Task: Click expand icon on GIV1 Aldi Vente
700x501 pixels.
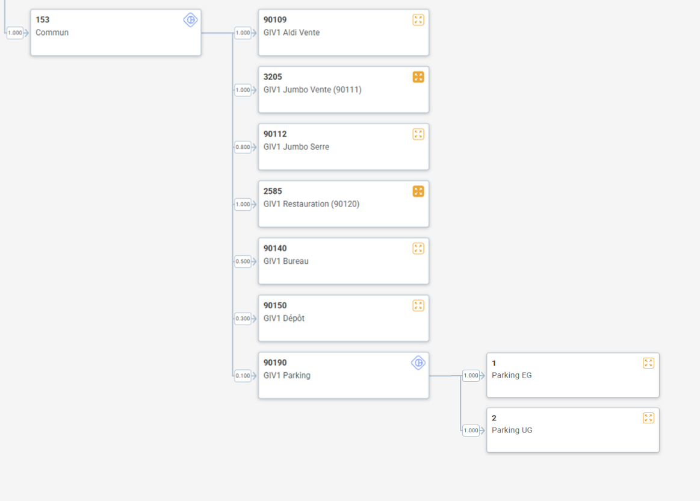Action: 418,20
